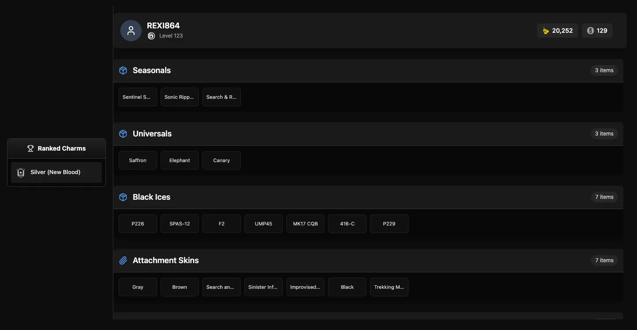637x330 pixels.
Task: Click the Ranked Charms trophy icon
Action: 31,148
